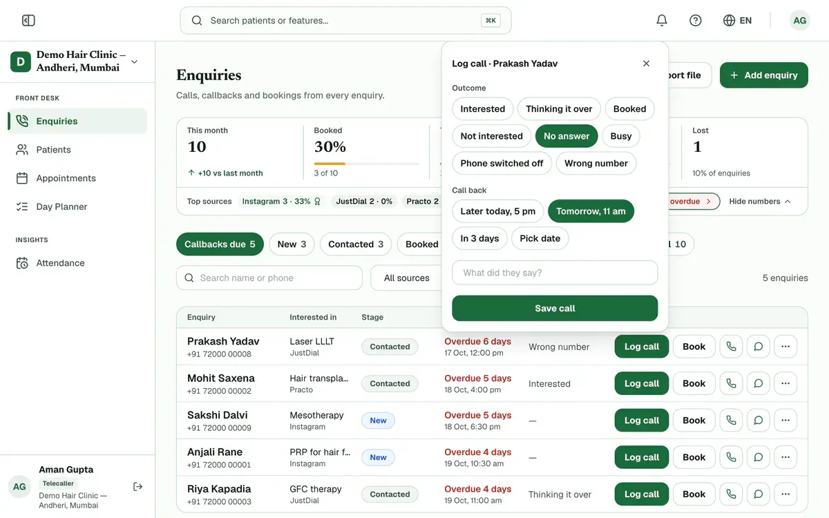Viewport: 829px width, 518px height.
Task: Open the help question mark icon
Action: point(696,21)
